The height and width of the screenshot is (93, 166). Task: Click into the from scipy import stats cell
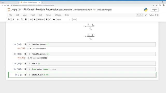pos(91,69)
